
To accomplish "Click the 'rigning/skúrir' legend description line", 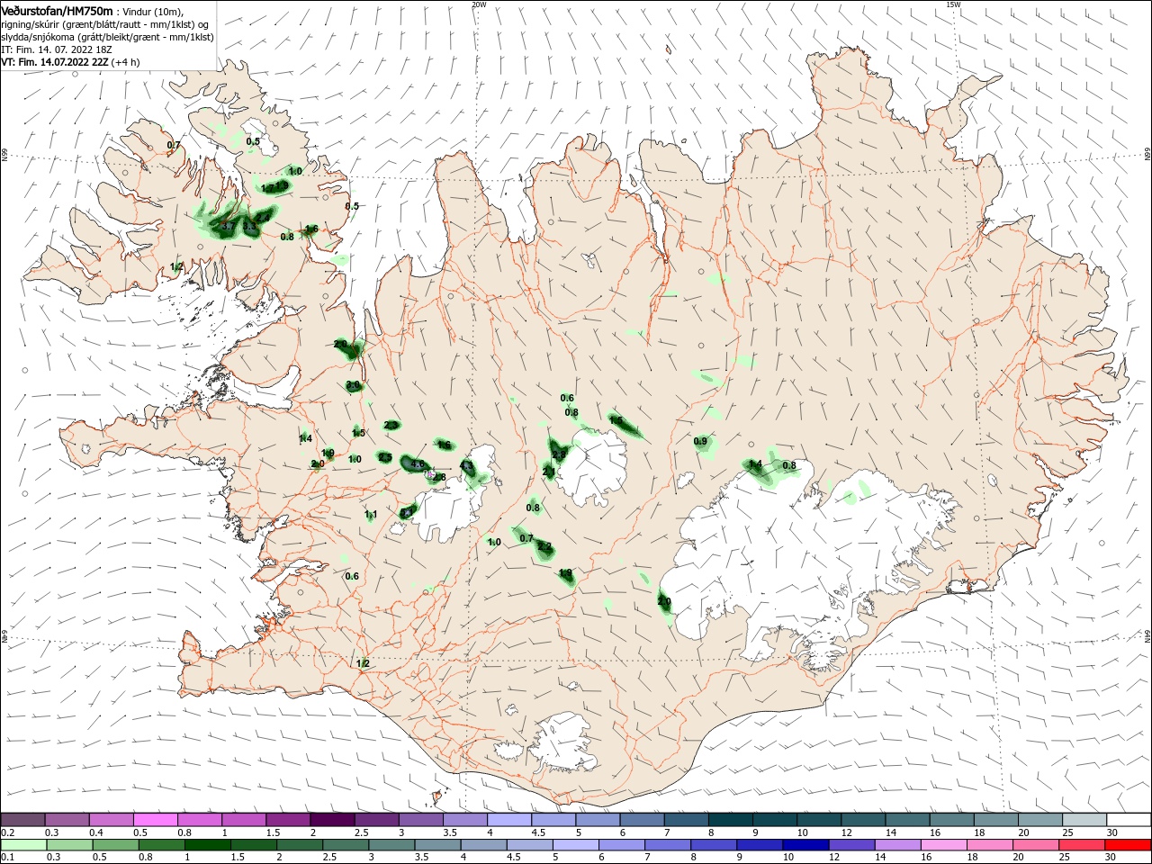I will [x=104, y=23].
